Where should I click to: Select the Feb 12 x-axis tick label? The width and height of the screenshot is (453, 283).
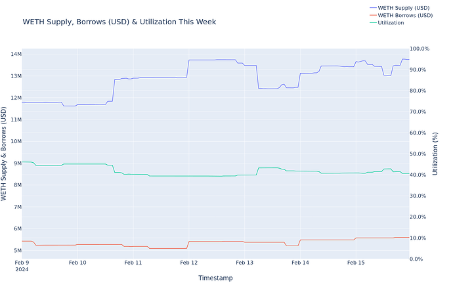coord(189,263)
